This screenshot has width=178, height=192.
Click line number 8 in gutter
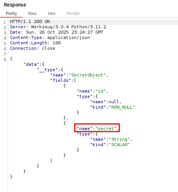click(5, 60)
